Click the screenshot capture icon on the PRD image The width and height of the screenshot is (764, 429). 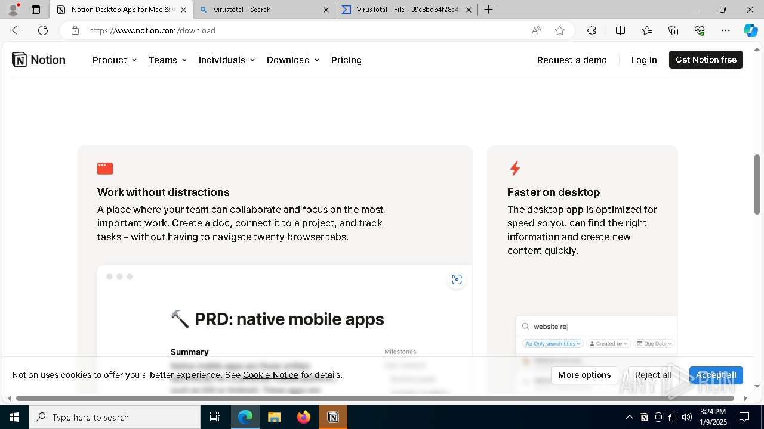pos(457,279)
